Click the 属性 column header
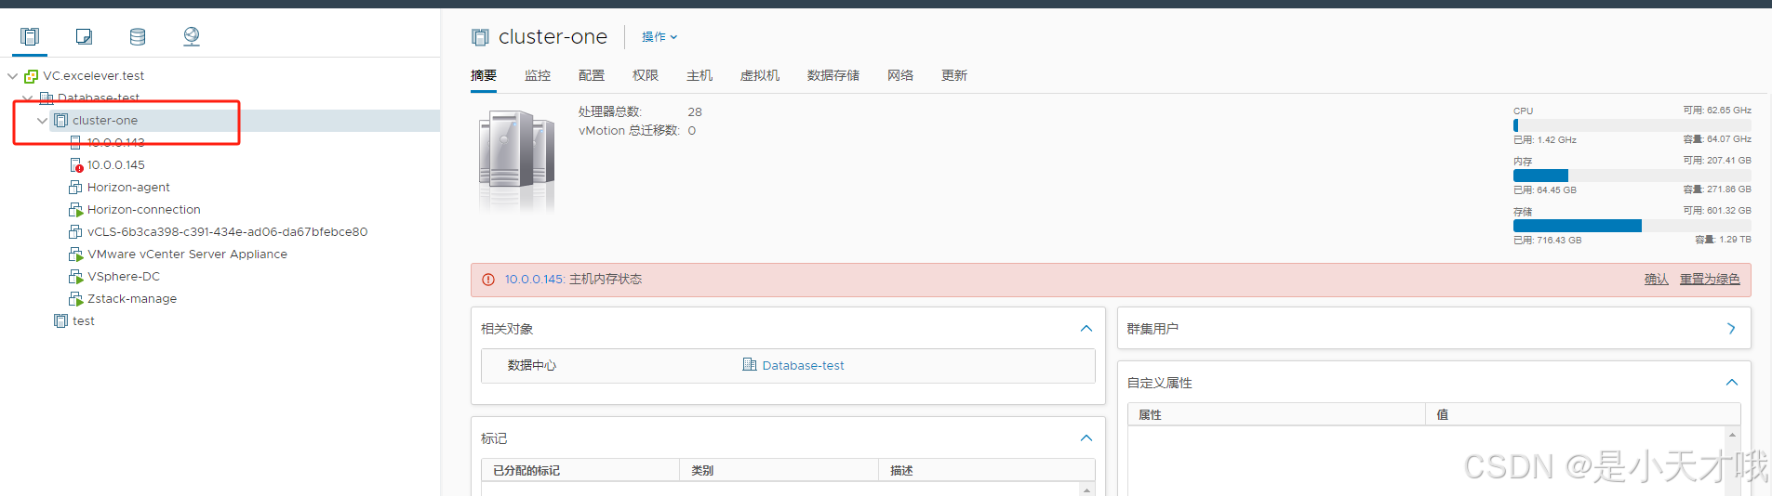Image resolution: width=1772 pixels, height=496 pixels. click(x=1276, y=415)
